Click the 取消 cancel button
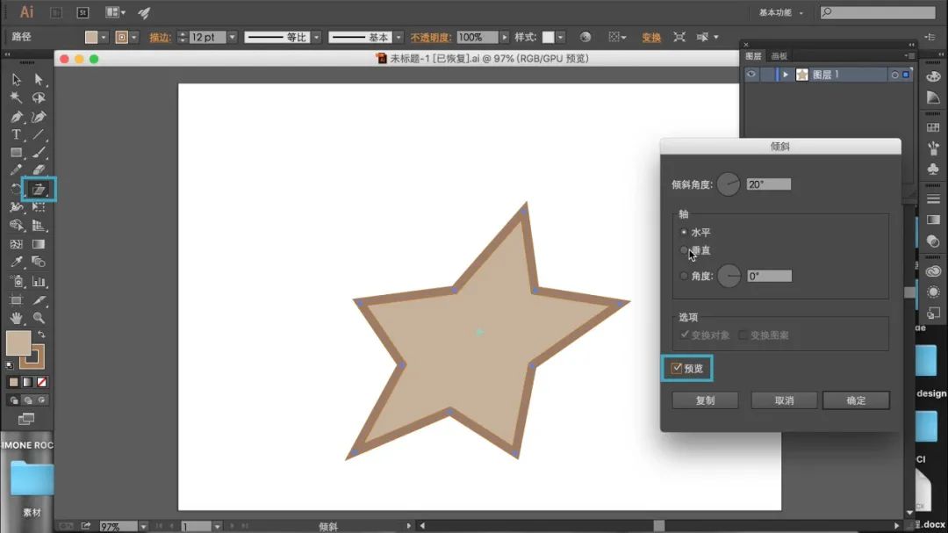948x533 pixels. (784, 400)
